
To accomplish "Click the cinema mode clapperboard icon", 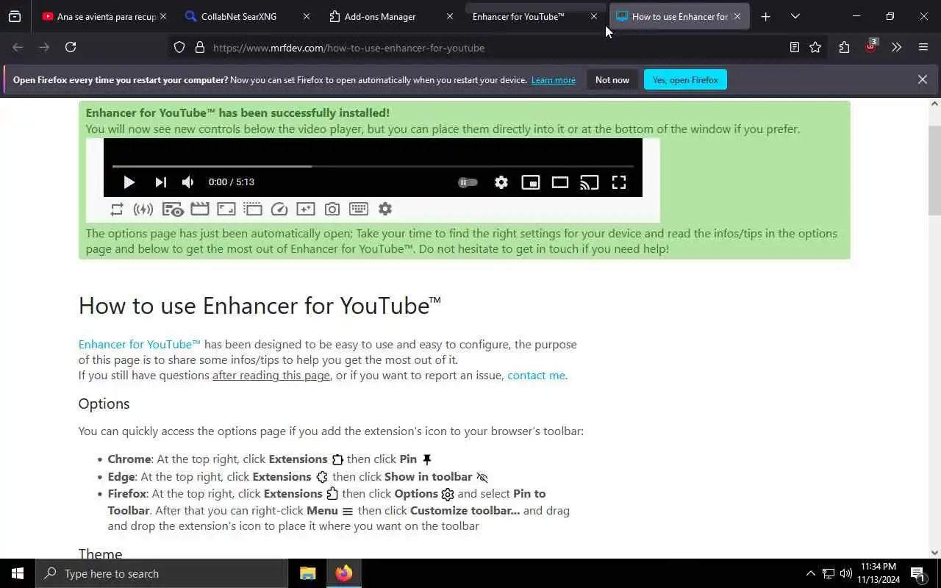I will tap(200, 209).
